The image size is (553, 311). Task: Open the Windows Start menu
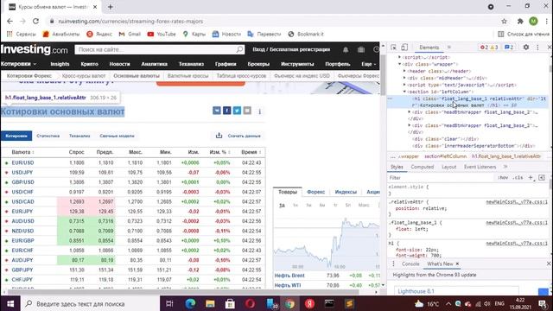10,303
